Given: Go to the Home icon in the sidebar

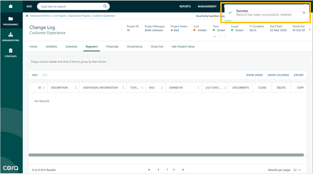Looking at the screenshot, I should 11,6.
